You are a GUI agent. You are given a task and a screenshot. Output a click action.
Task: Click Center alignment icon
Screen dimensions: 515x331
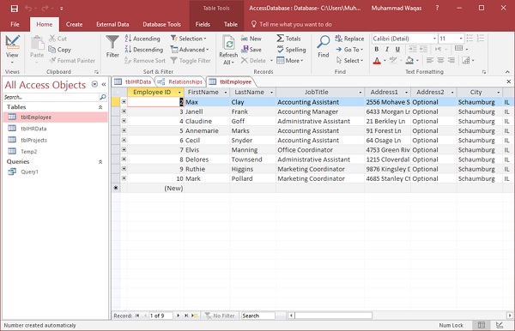click(440, 60)
